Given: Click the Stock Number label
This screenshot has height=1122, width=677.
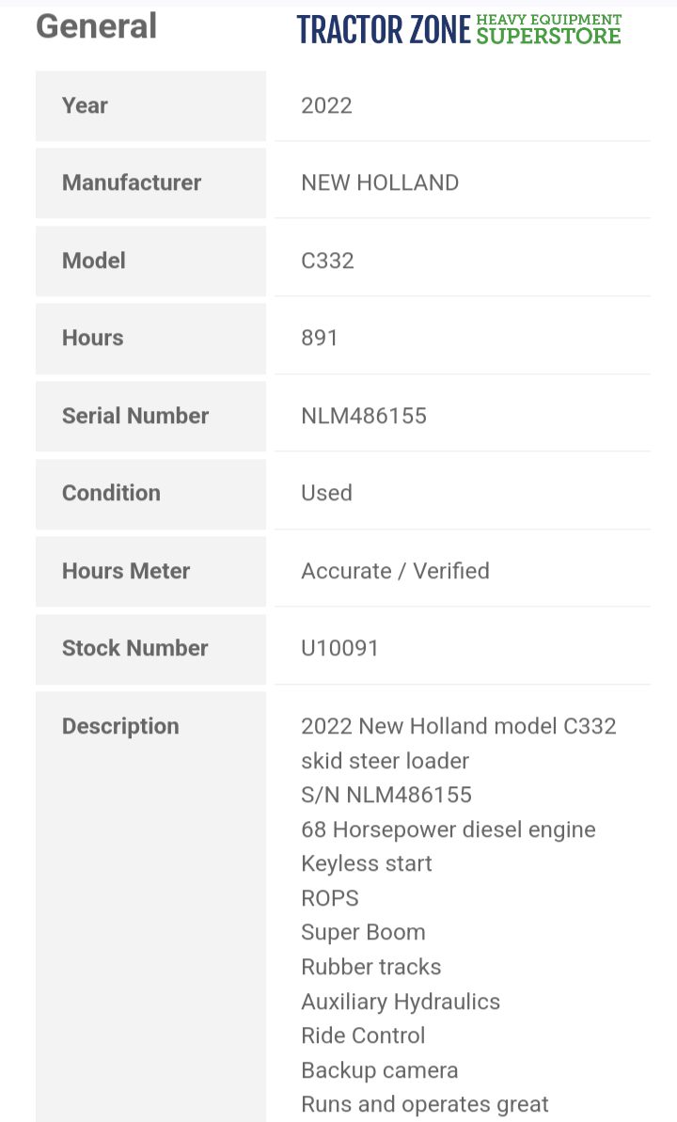Looking at the screenshot, I should coord(135,648).
